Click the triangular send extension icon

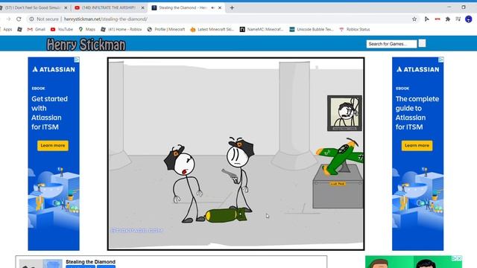click(427, 19)
